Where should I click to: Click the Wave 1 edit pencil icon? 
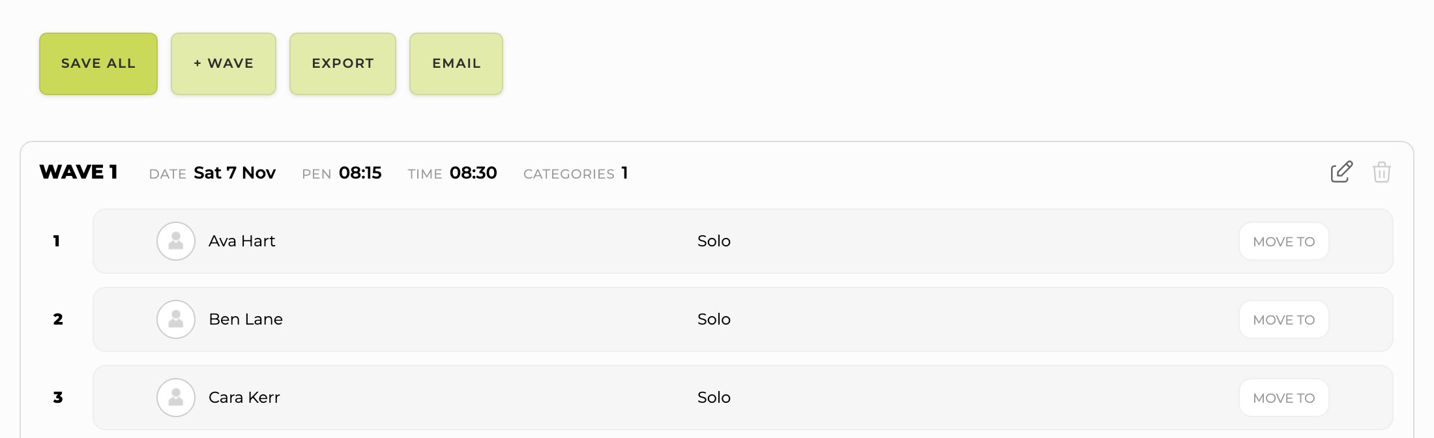pyautogui.click(x=1341, y=172)
